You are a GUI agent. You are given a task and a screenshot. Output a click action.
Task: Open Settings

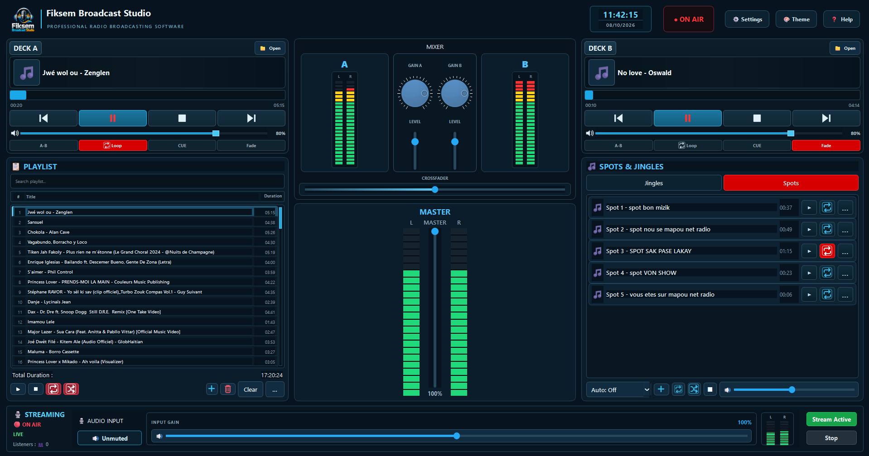tap(747, 19)
